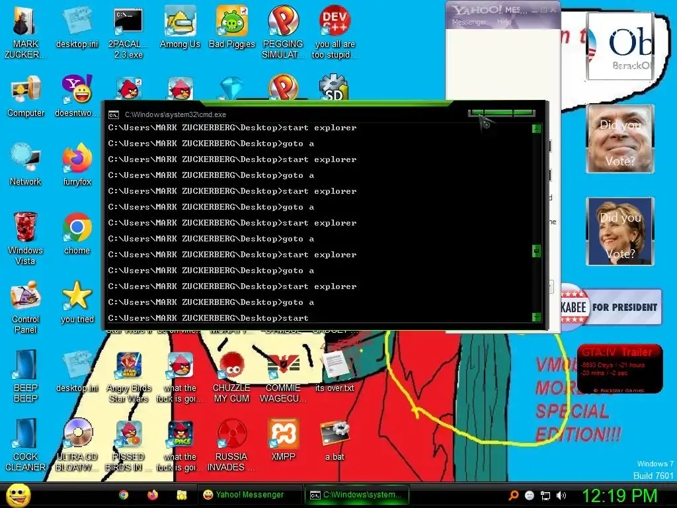Open the network tray icon
This screenshot has width=677, height=508.
click(545, 495)
